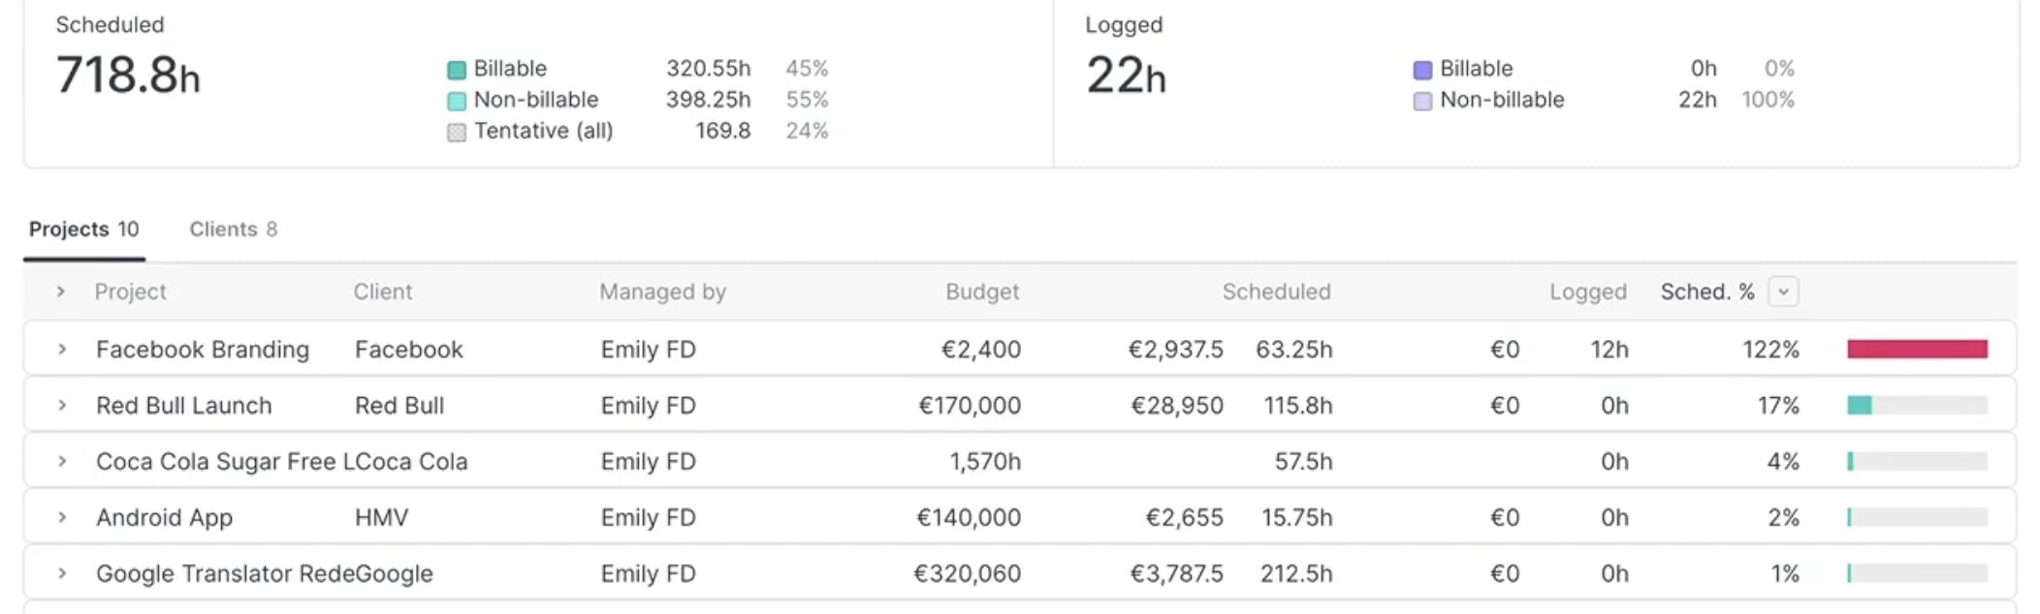This screenshot has height=614, width=2040.
Task: Expand the Red Bull Launch row
Action: (62, 405)
